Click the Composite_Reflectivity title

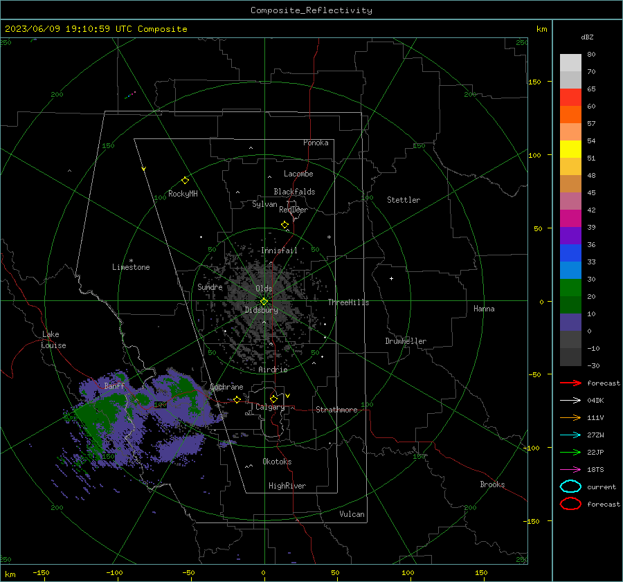[x=311, y=10]
